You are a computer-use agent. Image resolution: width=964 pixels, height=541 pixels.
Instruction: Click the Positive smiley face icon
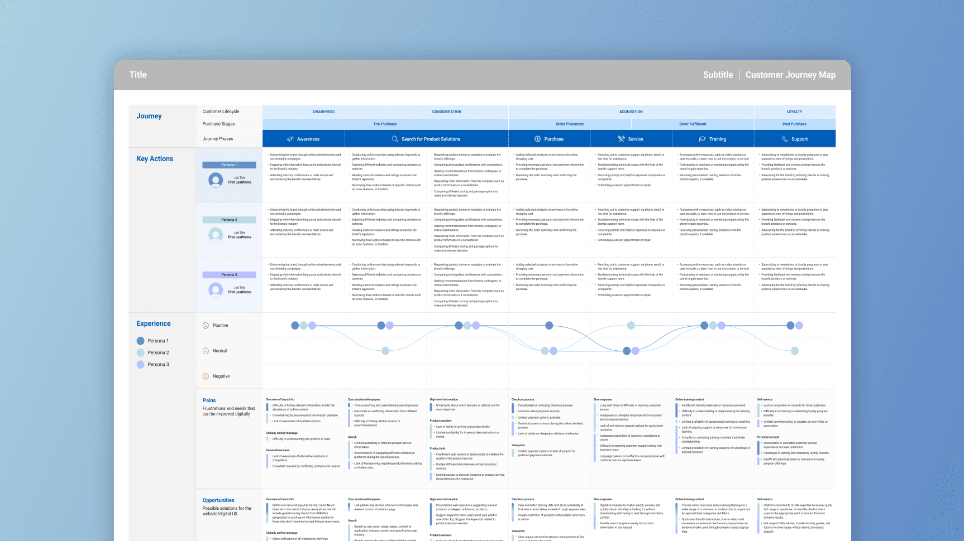206,325
